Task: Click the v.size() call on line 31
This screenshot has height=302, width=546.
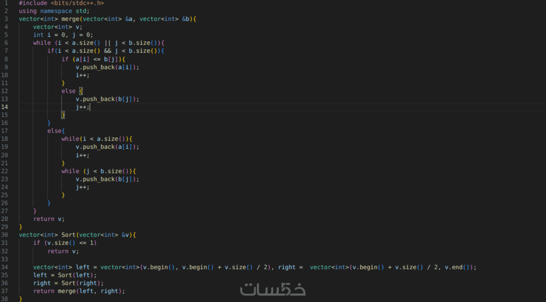Action: 61,243
